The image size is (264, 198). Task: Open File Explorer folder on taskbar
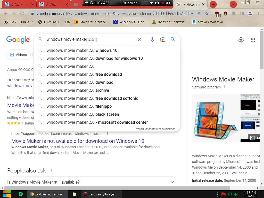tap(75, 194)
